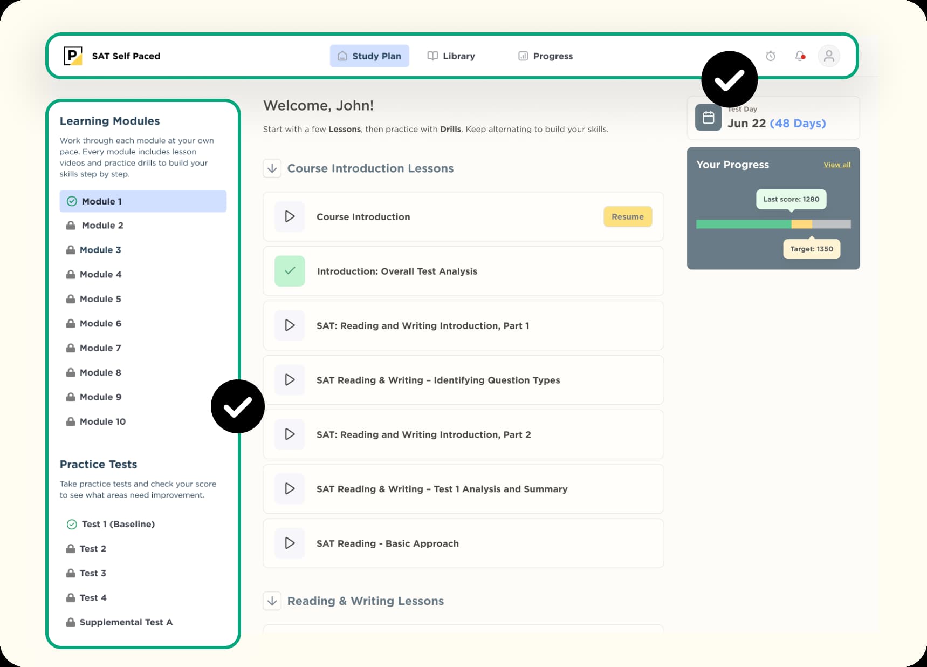The width and height of the screenshot is (927, 667).
Task: Click the lock icon beside Module 2
Action: pos(71,225)
